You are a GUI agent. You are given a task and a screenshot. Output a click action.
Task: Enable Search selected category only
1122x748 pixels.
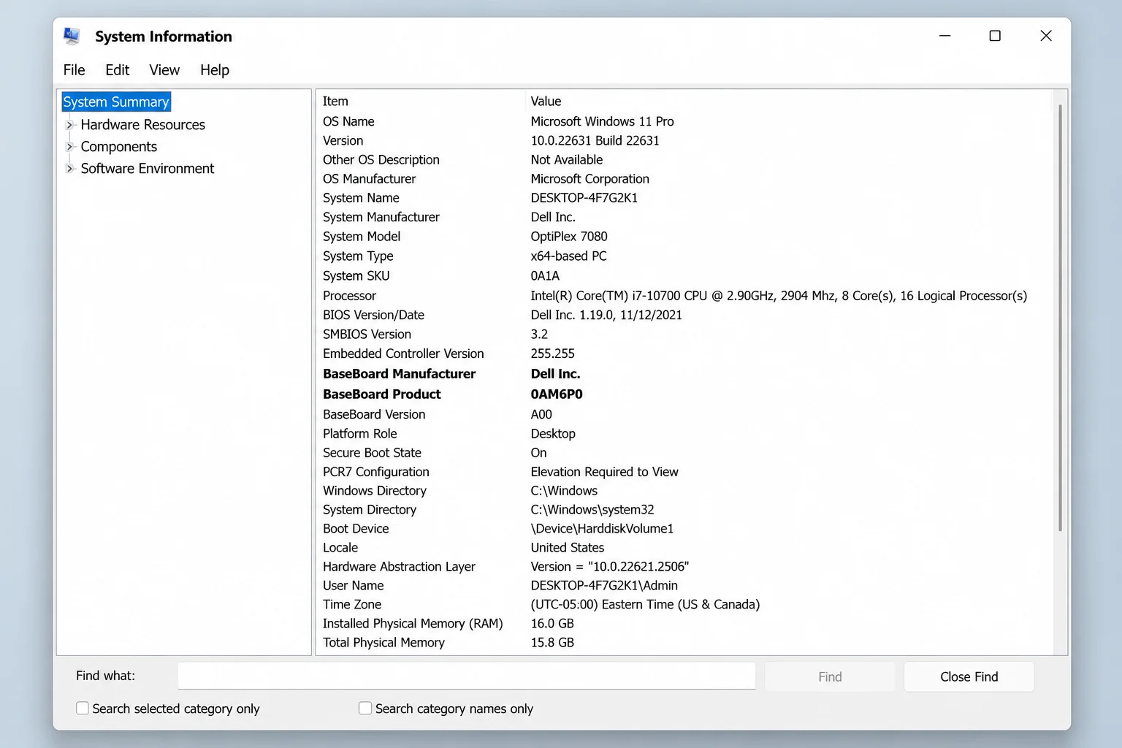coord(83,709)
